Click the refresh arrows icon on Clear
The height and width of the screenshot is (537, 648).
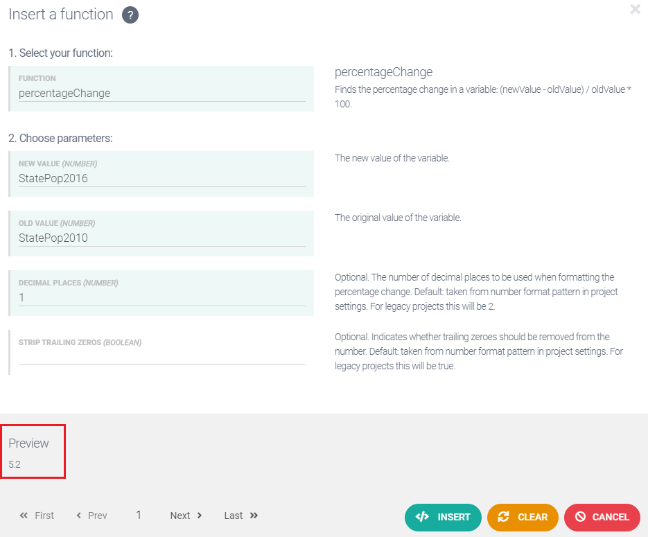tap(504, 517)
